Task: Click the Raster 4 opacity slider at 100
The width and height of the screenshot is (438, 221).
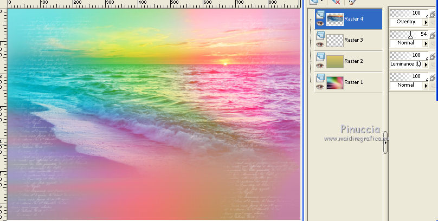Action: pos(409,13)
